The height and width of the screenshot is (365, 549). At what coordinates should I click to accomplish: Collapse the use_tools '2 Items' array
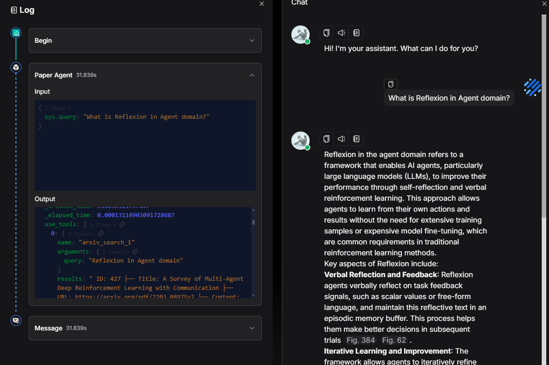[x=114, y=224]
